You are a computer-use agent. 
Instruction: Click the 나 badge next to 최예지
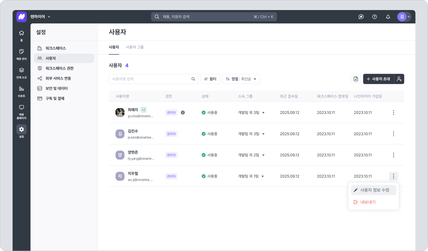pos(143,110)
